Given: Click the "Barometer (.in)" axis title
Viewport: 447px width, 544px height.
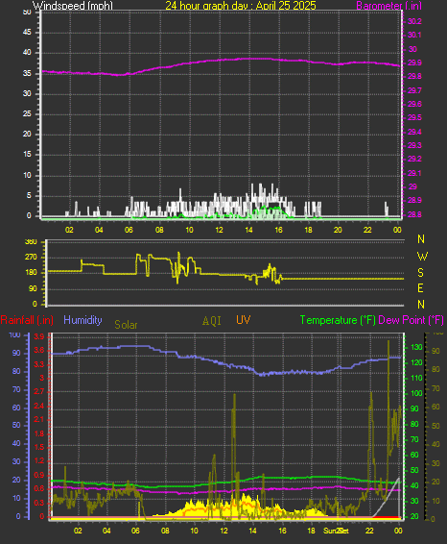Looking at the screenshot, I should [388, 5].
